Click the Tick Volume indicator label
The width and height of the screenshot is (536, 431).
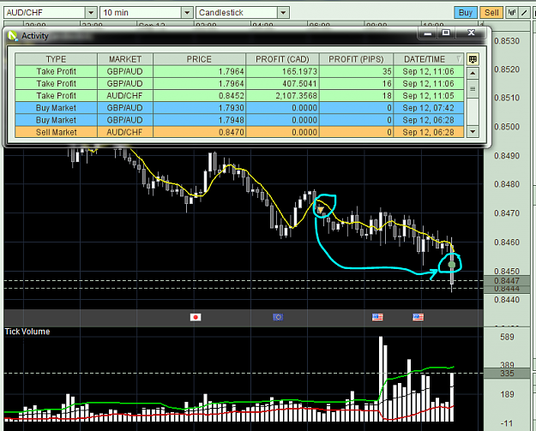click(27, 332)
